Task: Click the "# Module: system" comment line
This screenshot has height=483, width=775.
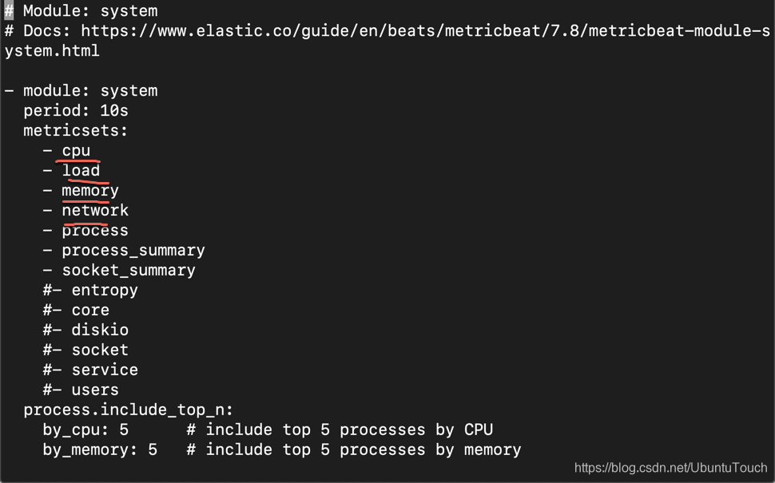Action: [89, 11]
